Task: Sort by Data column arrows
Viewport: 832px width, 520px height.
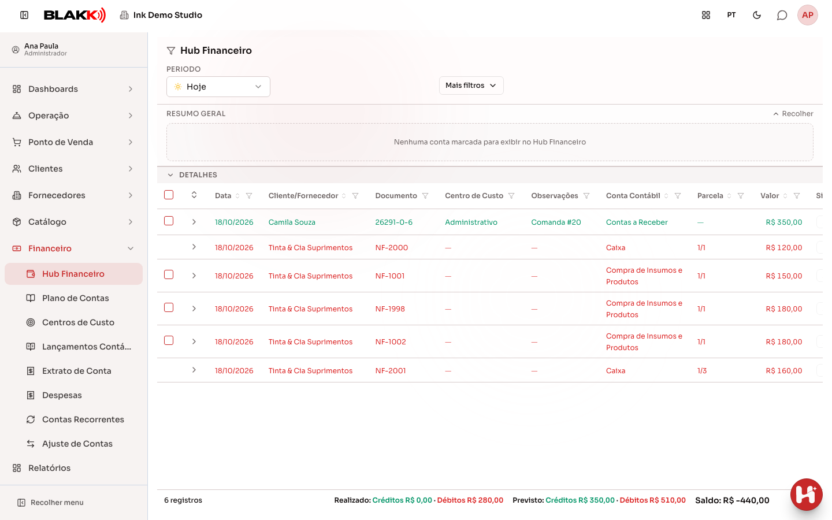Action: tap(237, 196)
